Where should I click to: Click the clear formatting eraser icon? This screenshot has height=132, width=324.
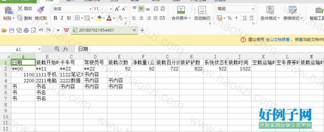click(x=121, y=18)
